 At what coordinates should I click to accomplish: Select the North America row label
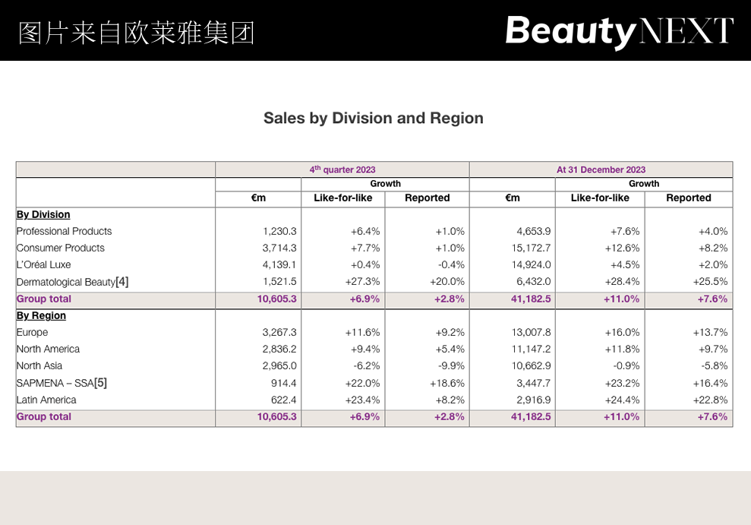pyautogui.click(x=48, y=349)
